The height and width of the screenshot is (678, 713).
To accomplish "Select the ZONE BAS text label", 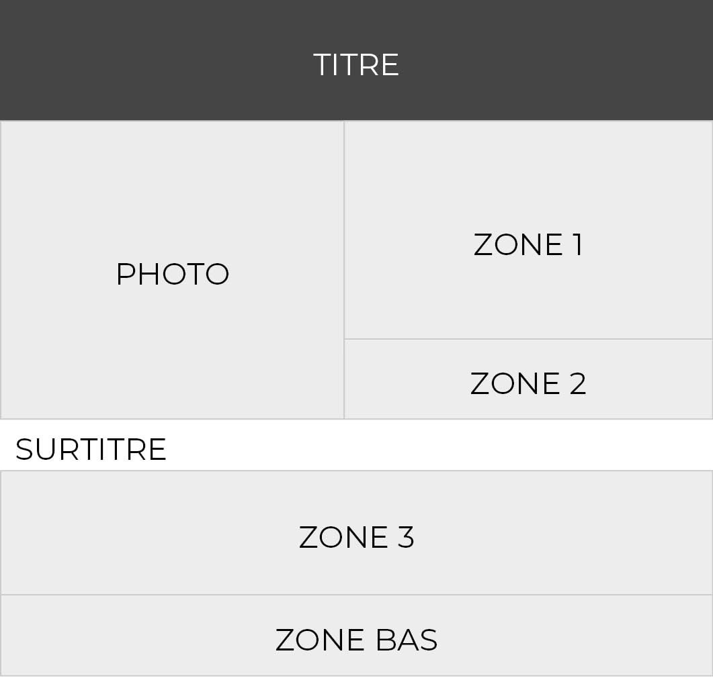I will click(356, 640).
